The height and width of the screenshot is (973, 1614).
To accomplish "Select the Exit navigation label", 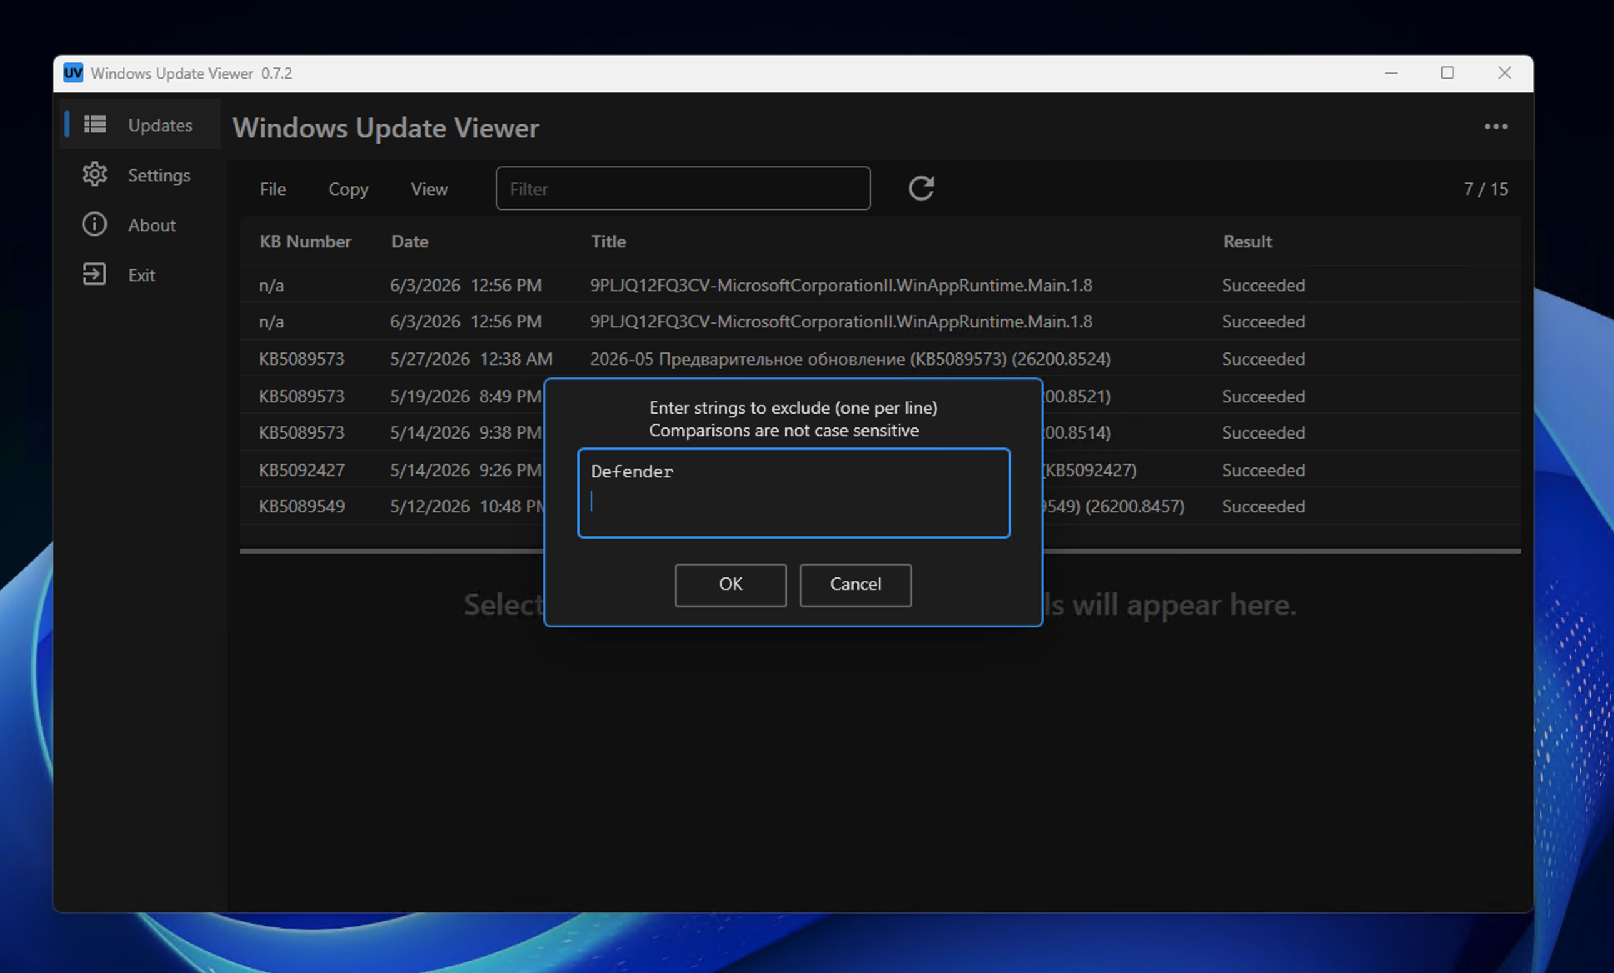I will pyautogui.click(x=141, y=275).
